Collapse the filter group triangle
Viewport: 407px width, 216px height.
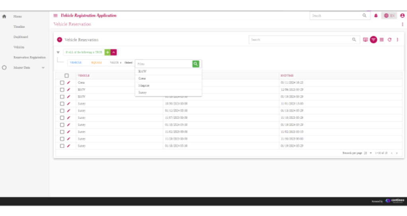tap(58, 52)
